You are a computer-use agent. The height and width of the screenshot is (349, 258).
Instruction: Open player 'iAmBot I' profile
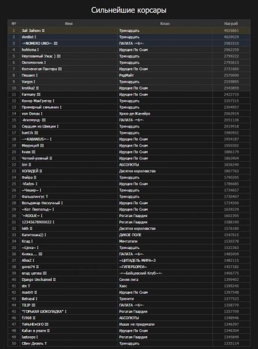click(x=28, y=37)
